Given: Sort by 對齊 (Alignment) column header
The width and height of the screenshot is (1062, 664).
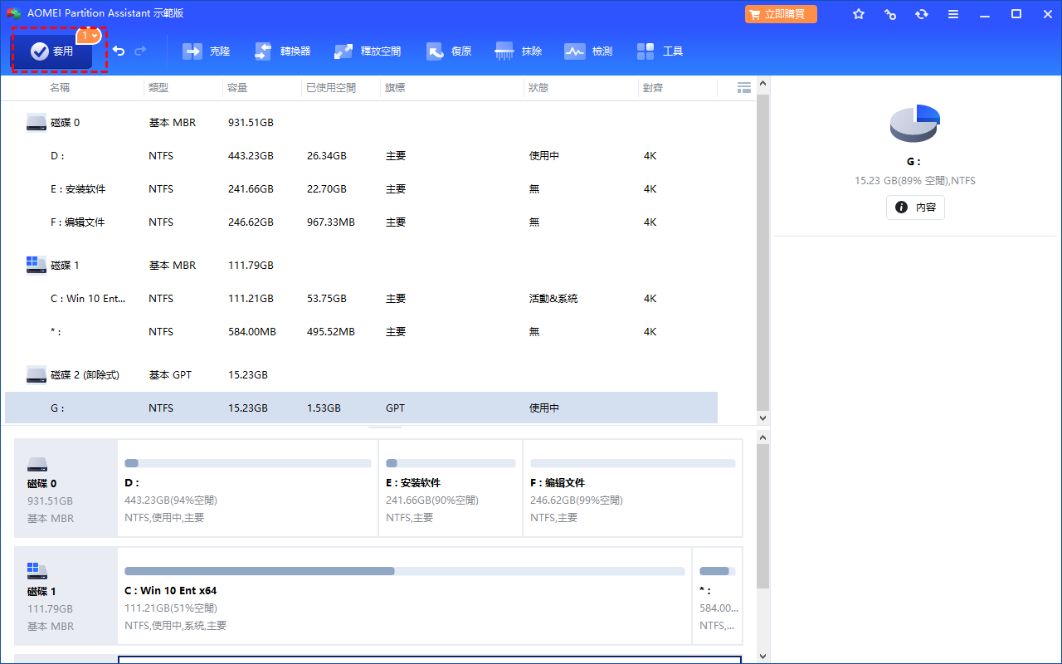Looking at the screenshot, I should tap(653, 88).
